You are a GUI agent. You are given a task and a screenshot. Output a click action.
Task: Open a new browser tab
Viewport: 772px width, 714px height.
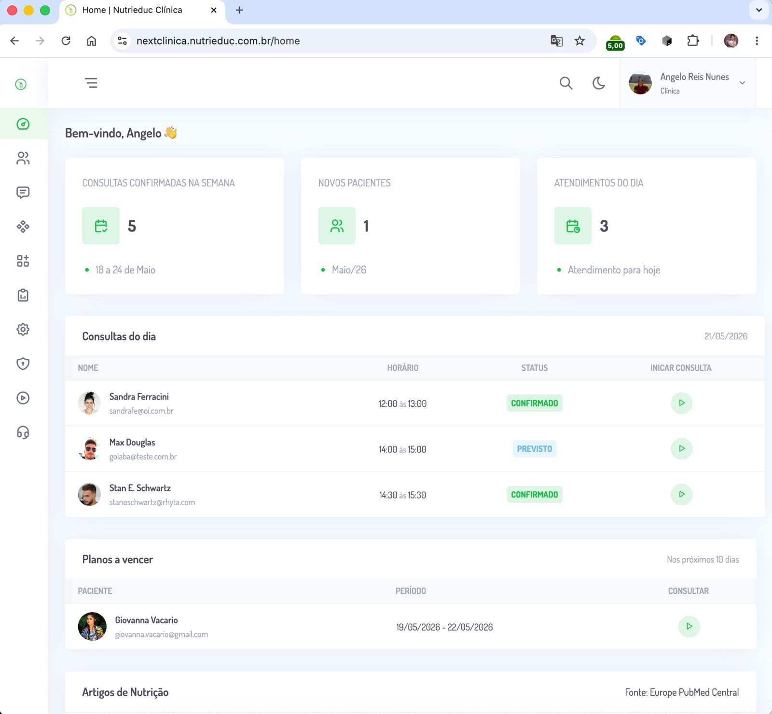(239, 10)
